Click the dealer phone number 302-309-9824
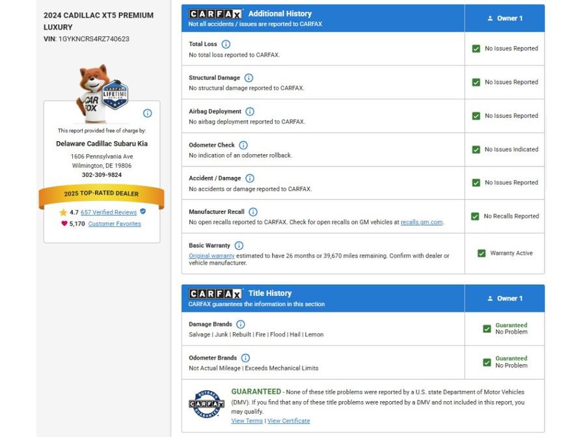 point(102,175)
